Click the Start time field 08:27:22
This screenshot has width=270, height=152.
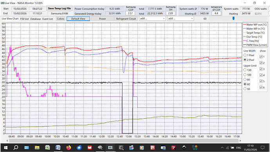(x=37, y=9)
